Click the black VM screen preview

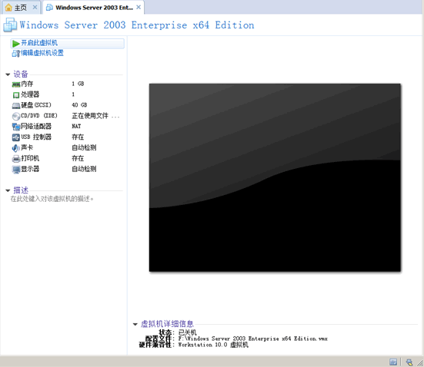tap(275, 177)
